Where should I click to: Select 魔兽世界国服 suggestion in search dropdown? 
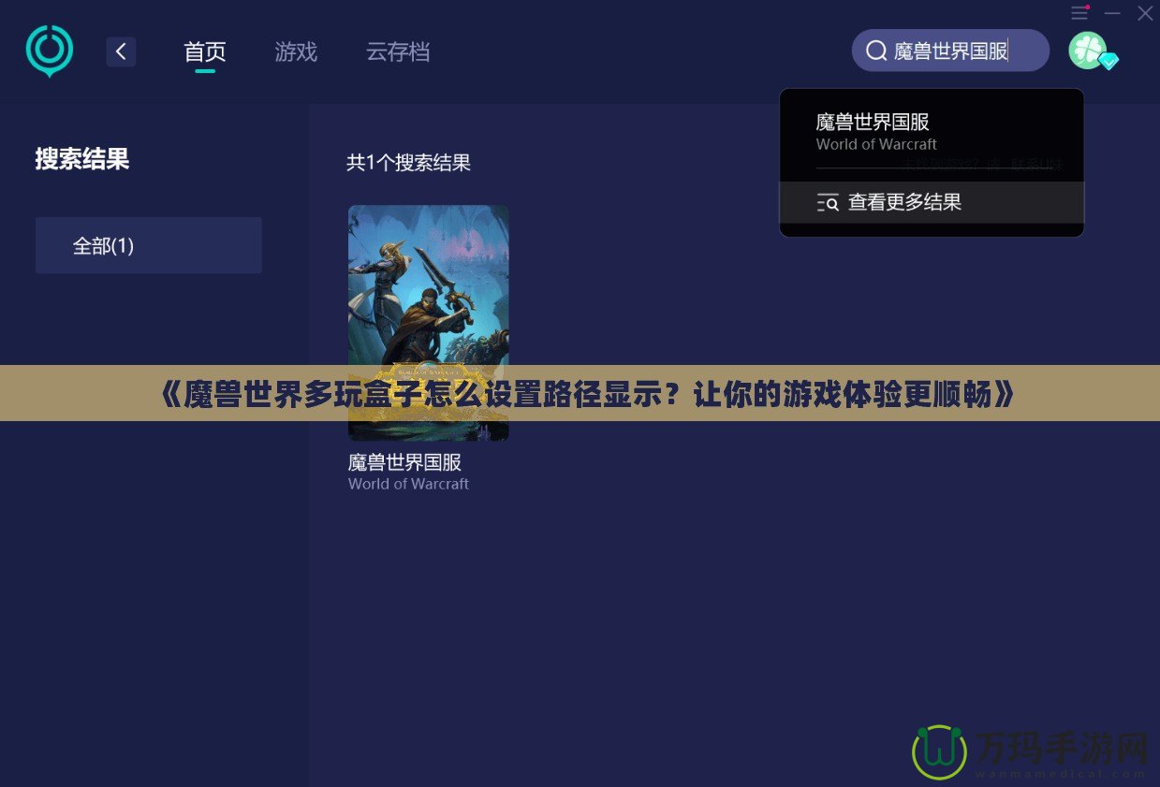point(932,132)
